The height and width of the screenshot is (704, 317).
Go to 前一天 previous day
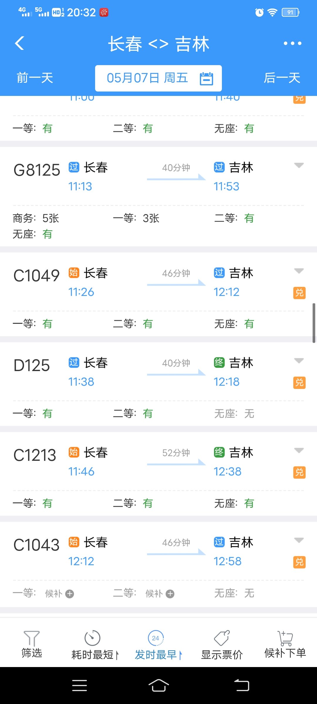[35, 78]
